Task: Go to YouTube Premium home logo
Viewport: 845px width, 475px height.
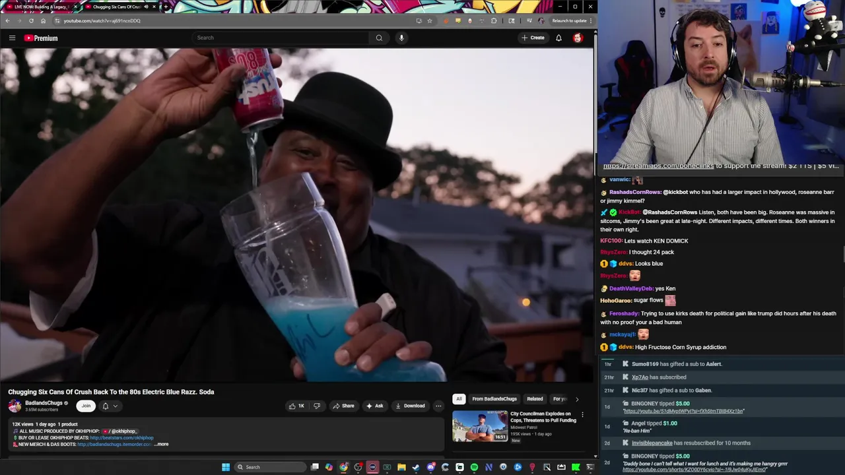Action: (41, 38)
